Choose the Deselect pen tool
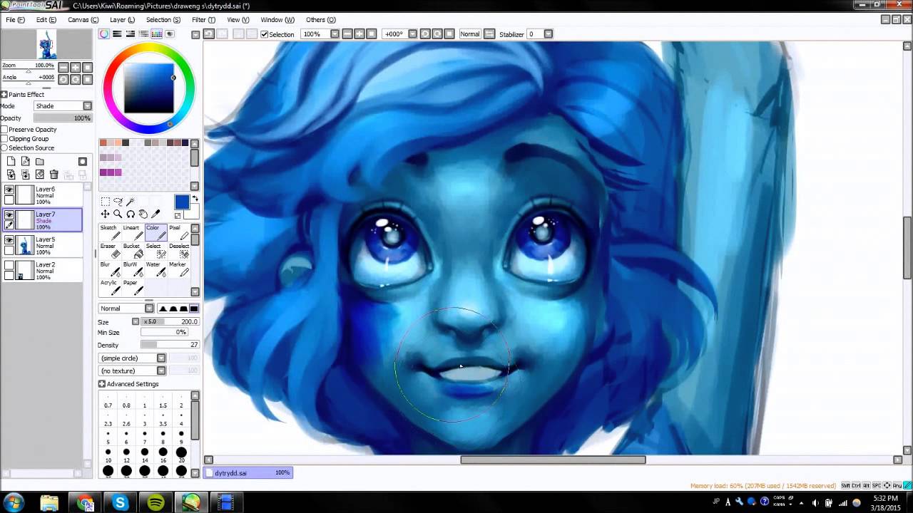This screenshot has height=513, width=913. pos(178,251)
